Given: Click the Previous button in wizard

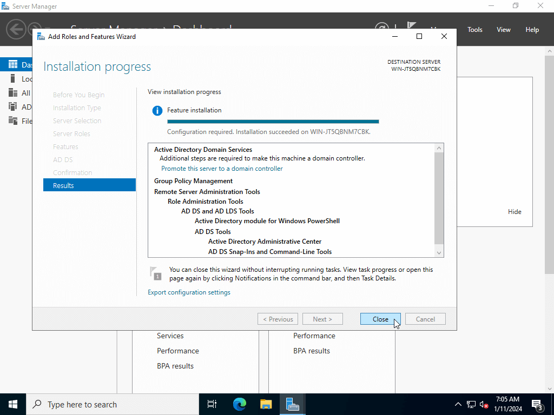Looking at the screenshot, I should tap(278, 319).
